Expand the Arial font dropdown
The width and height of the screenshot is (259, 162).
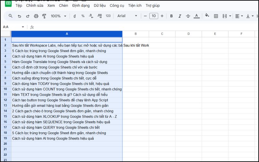pos(127,16)
